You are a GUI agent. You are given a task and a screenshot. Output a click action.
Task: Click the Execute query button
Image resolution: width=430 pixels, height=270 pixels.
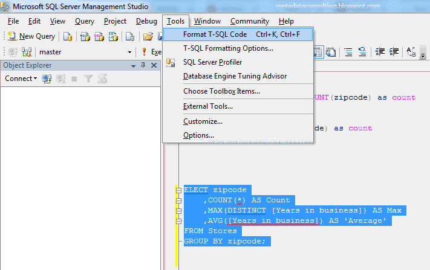(x=151, y=52)
